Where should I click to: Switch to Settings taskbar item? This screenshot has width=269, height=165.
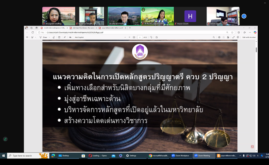[x=136, y=155]
